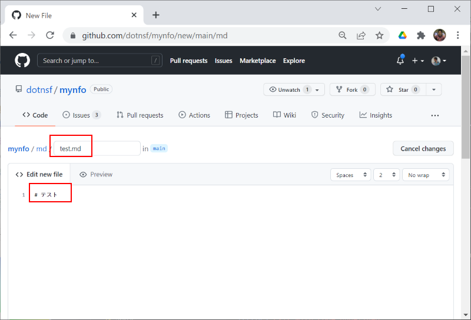Switch to the Code tab

click(x=35, y=115)
